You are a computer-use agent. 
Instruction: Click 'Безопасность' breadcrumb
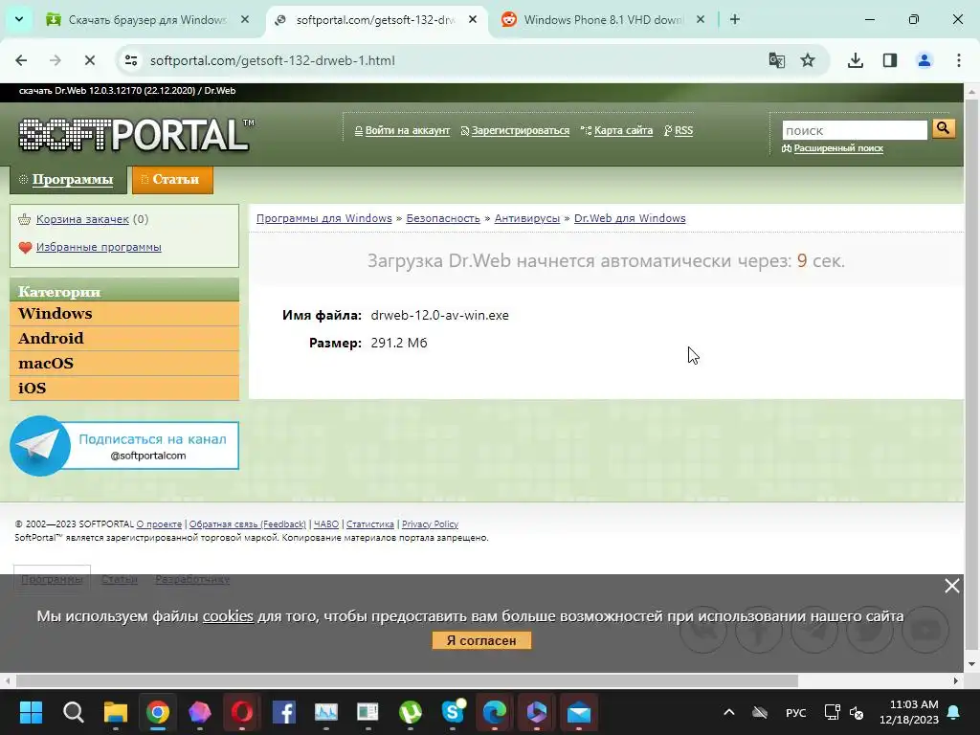(x=443, y=218)
